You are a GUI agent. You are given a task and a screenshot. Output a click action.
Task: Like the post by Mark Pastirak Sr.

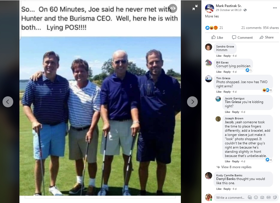(x=217, y=37)
